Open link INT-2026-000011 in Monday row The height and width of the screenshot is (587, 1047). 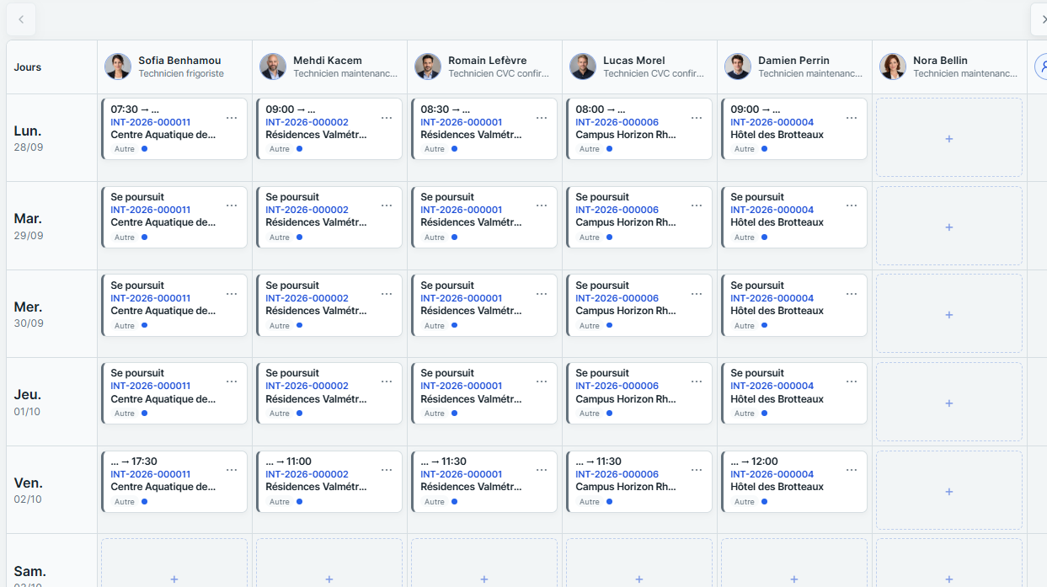[151, 122]
